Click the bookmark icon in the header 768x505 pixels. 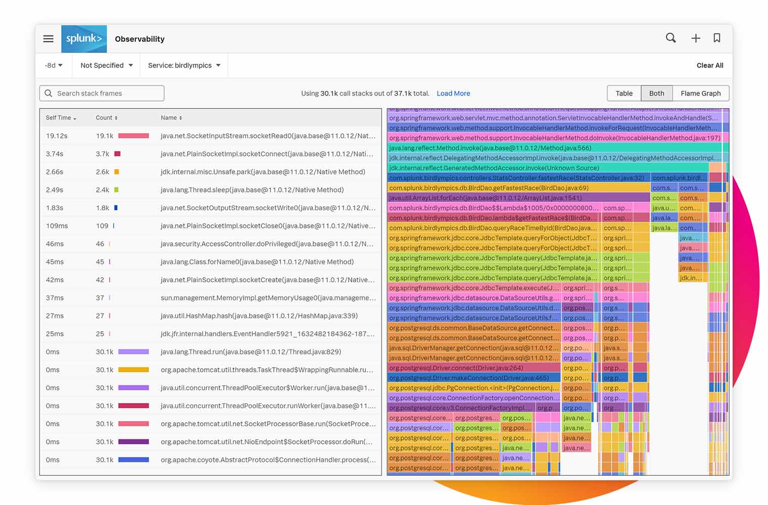click(717, 38)
